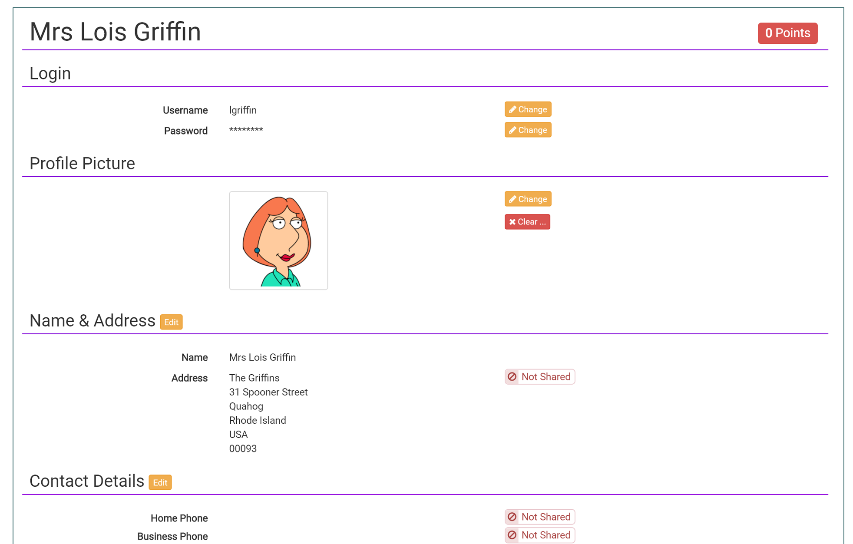Toggle Business Phone Not Shared status

540,535
